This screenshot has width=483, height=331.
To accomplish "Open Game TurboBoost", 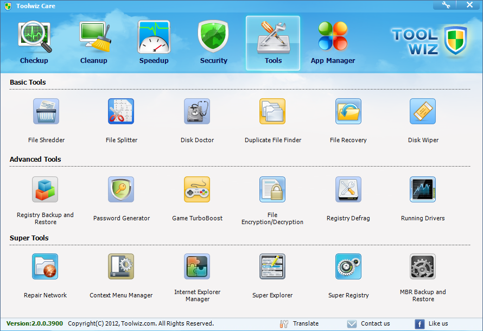I will coord(197,189).
